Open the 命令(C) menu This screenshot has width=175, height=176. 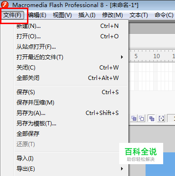click(x=164, y=15)
